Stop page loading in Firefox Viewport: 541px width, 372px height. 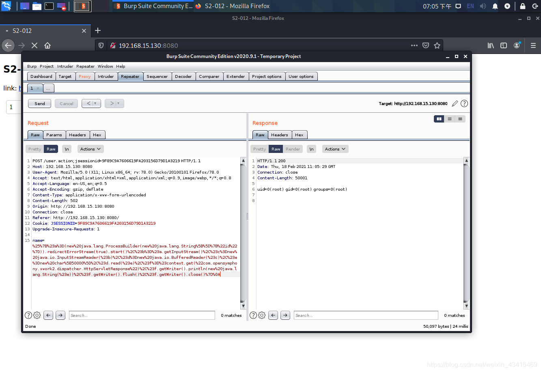click(34, 45)
